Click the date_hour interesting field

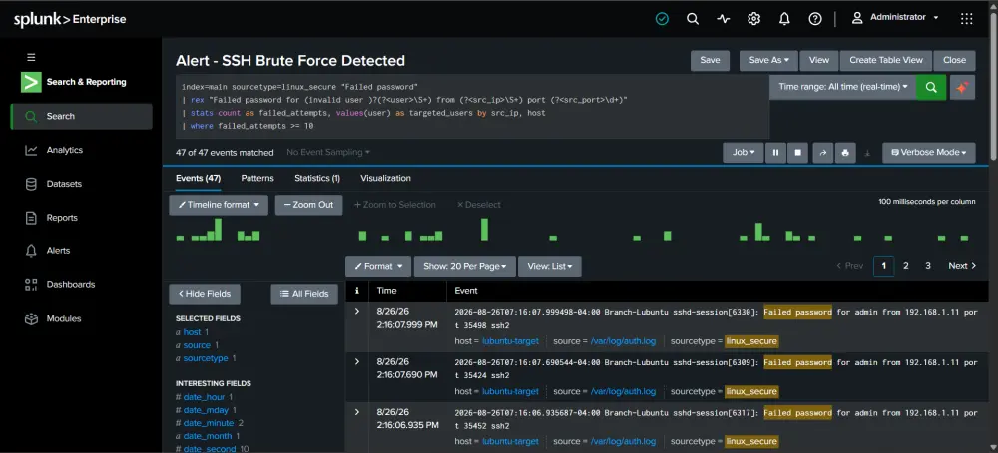coord(204,397)
